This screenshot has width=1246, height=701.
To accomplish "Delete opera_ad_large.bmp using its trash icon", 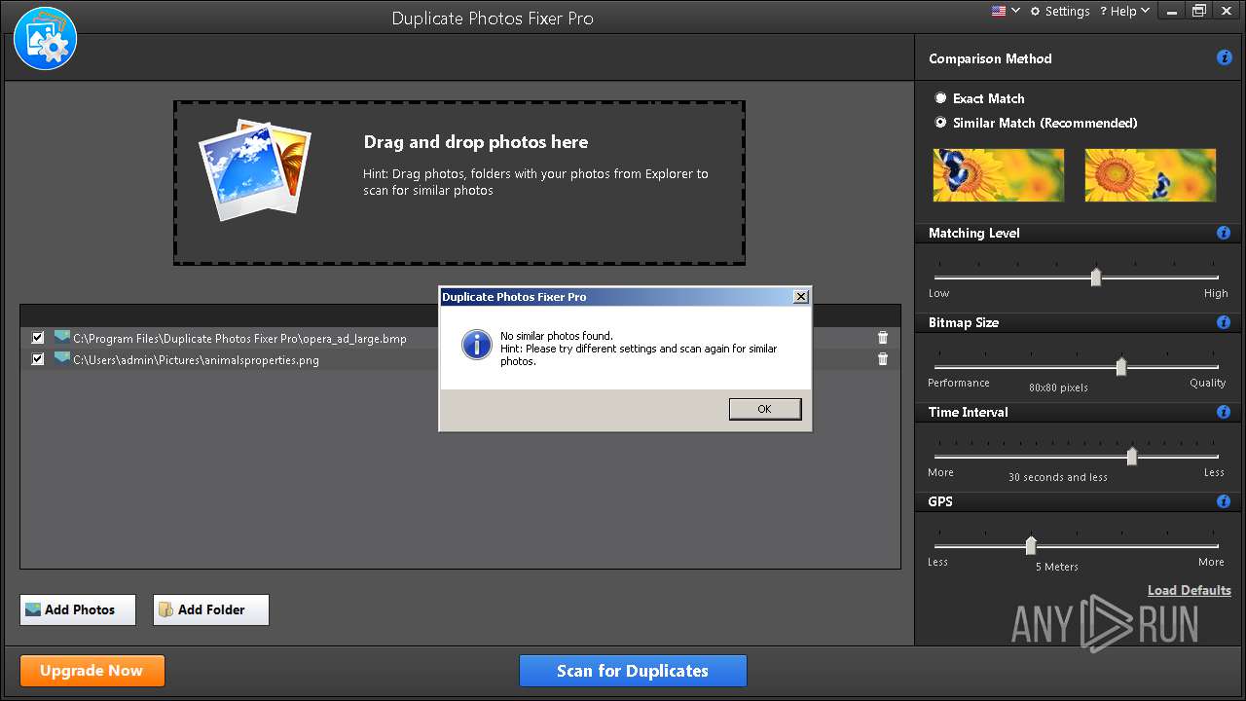I will click(x=883, y=338).
